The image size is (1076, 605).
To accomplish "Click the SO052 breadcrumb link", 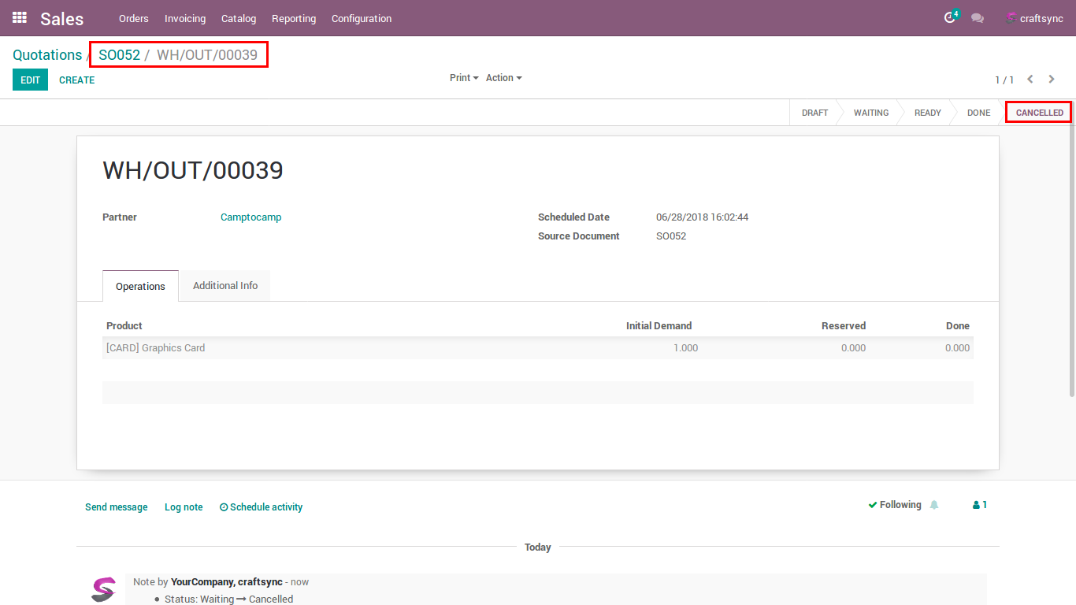I will (119, 55).
